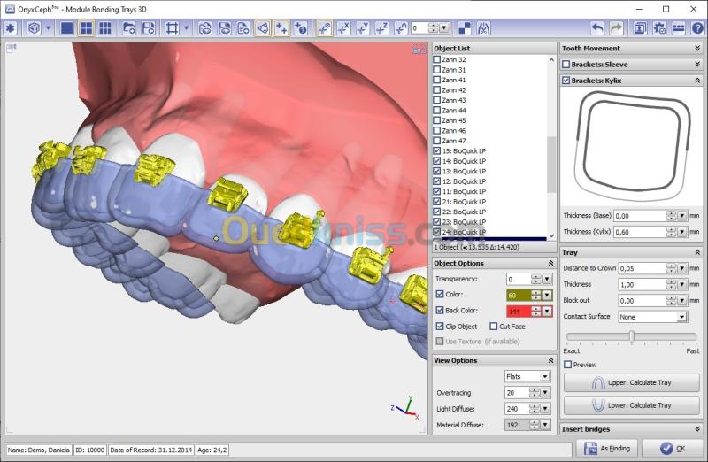
Task: Uncheck the 11: BioQuick LP item
Action: click(436, 191)
